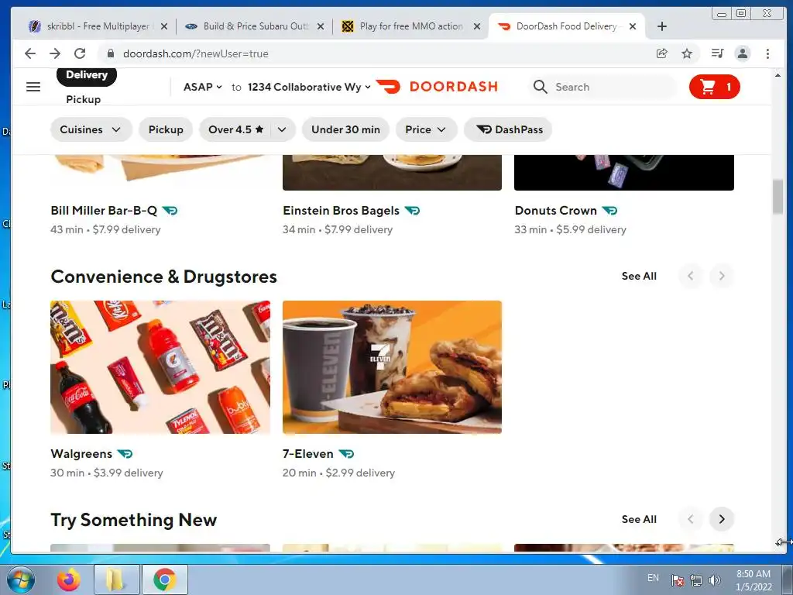Toggle the Under 30 min filter
This screenshot has height=595, width=793.
(x=345, y=129)
